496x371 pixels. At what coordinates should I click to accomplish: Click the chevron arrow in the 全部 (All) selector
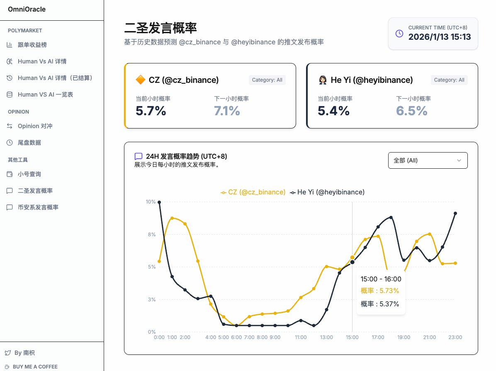459,160
